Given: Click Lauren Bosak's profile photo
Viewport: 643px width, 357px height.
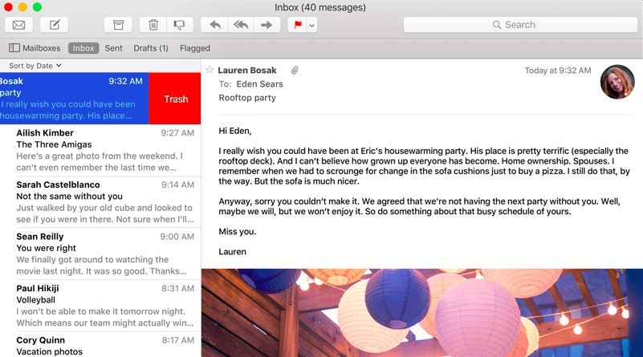Looking at the screenshot, I should click(x=617, y=82).
